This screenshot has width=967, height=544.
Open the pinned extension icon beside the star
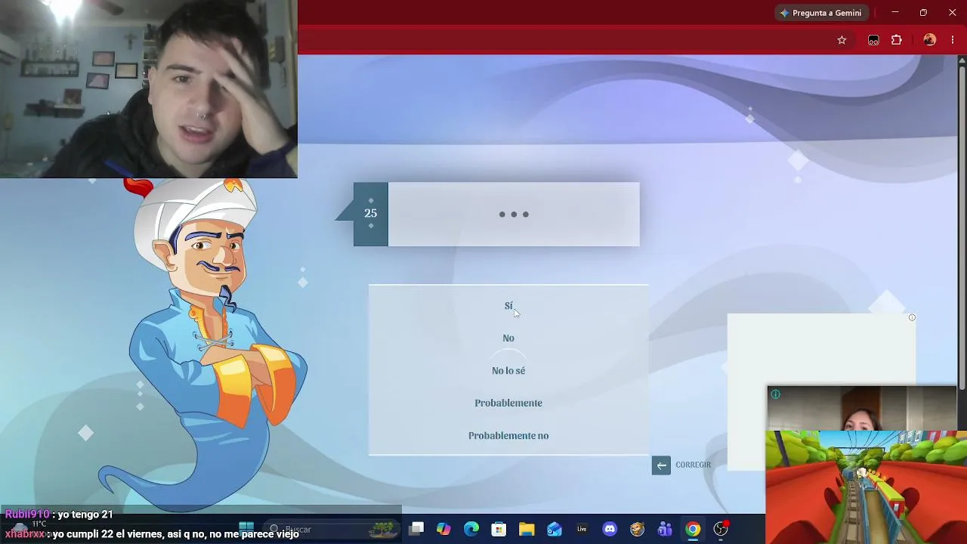coord(873,40)
